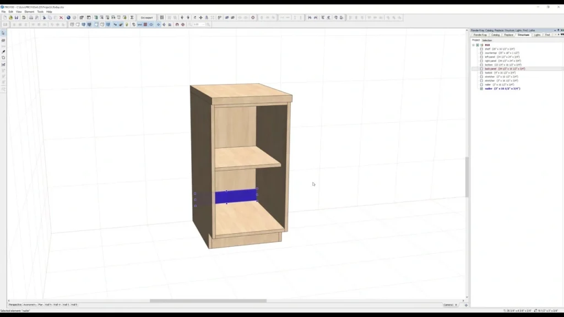
Task: Switch to the Find tab
Action: click(547, 35)
